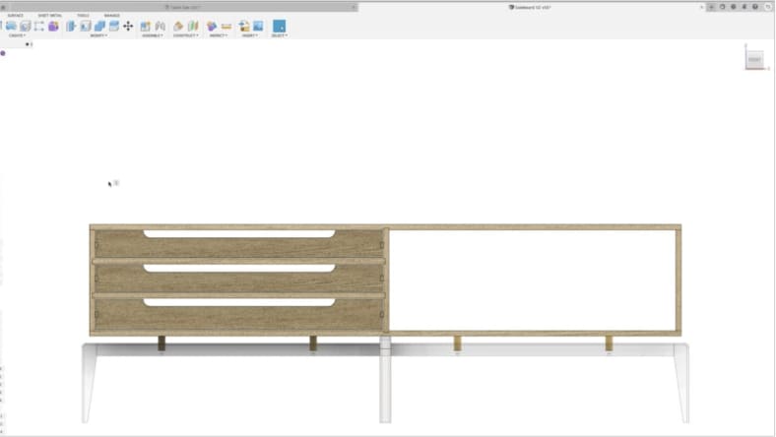Click the fourth Modify icon before Move

pyautogui.click(x=114, y=27)
